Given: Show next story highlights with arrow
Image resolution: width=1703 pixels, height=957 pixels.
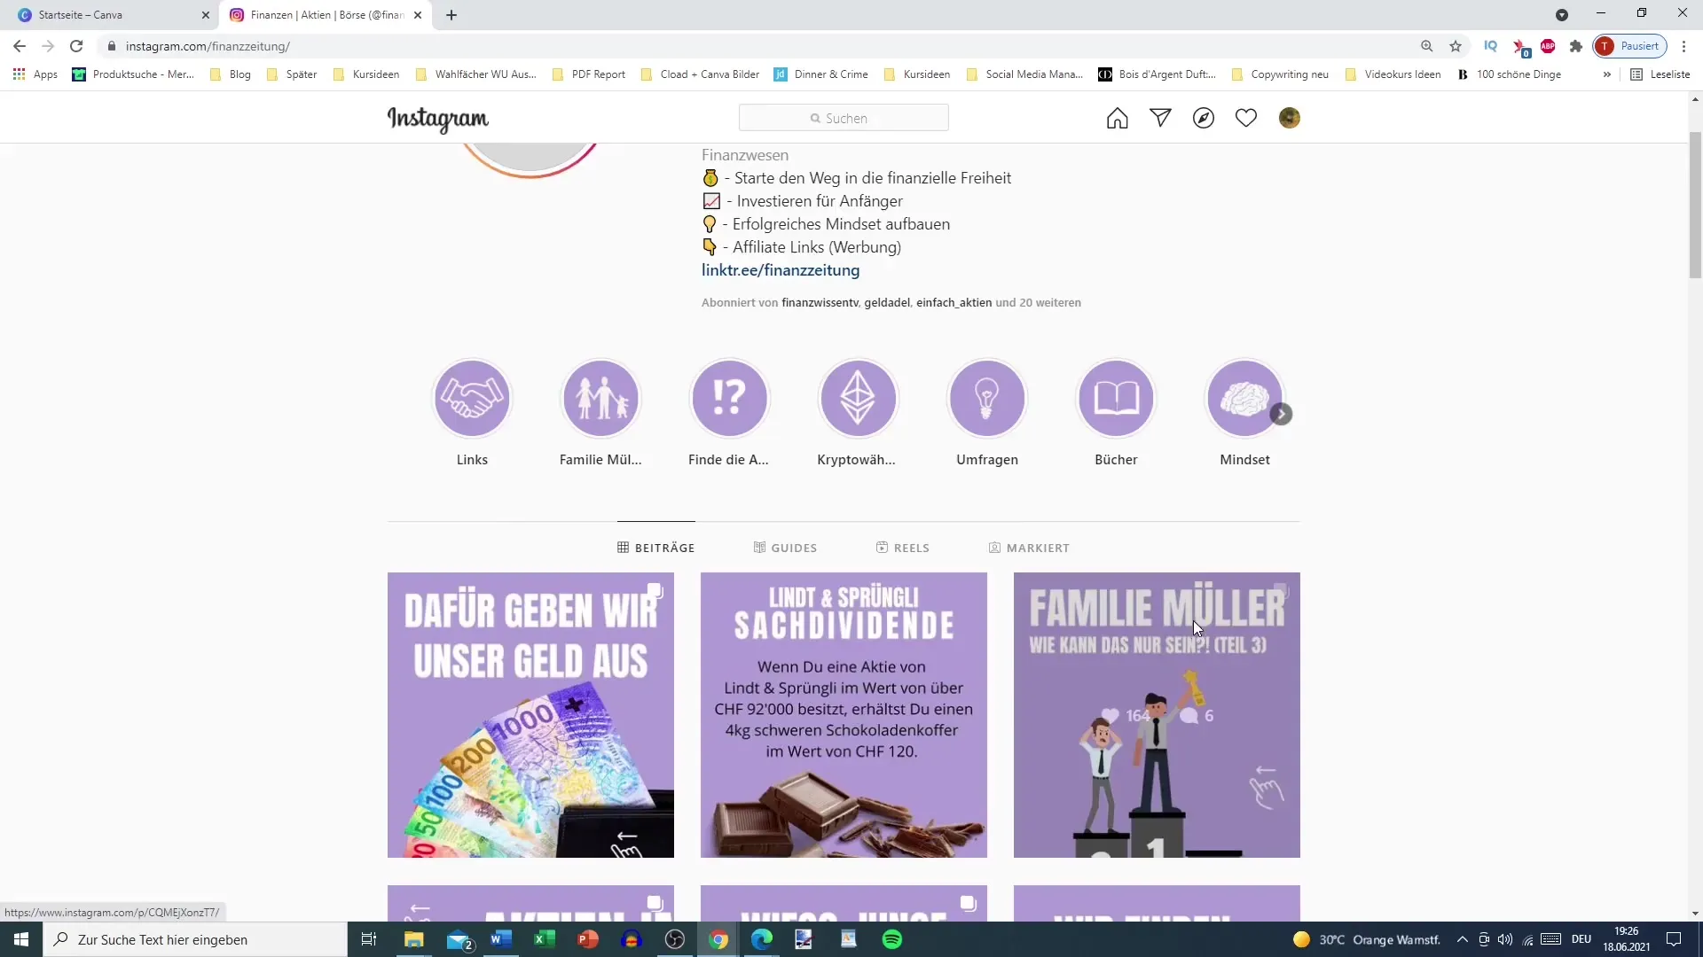Looking at the screenshot, I should tap(1281, 414).
